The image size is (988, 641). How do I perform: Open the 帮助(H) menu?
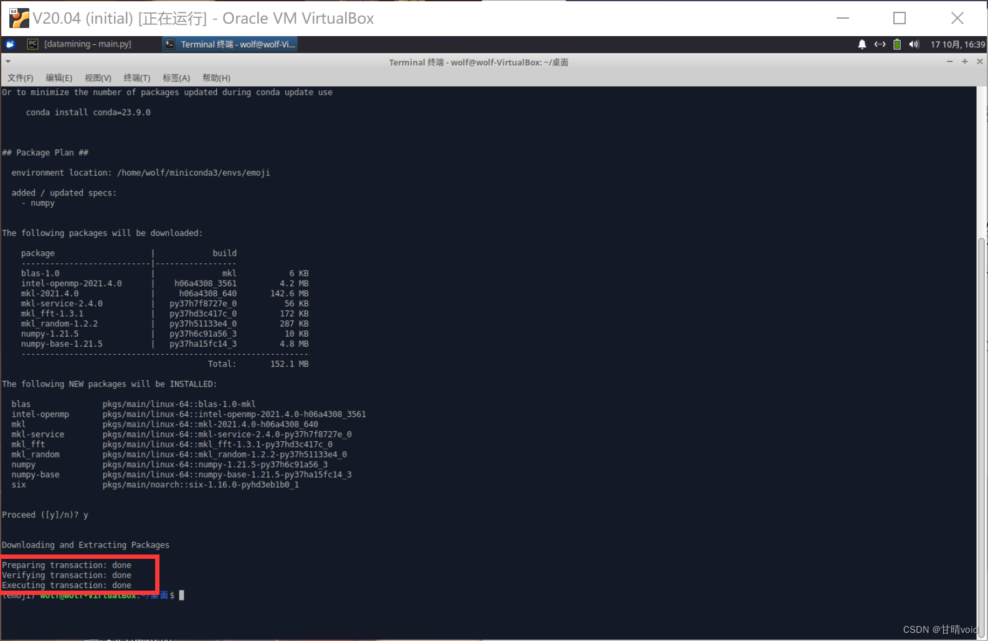click(216, 78)
